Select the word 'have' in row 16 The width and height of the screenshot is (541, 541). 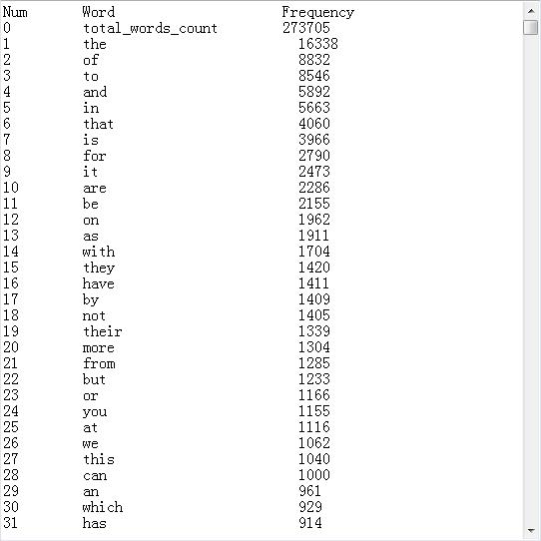click(99, 283)
